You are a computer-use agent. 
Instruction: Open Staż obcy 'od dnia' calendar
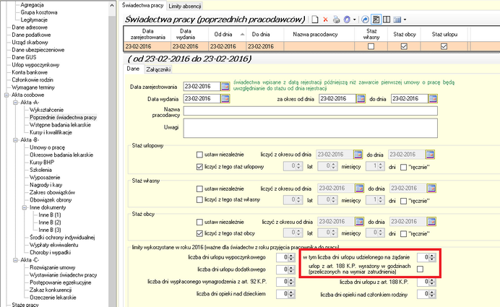[x=359, y=221]
